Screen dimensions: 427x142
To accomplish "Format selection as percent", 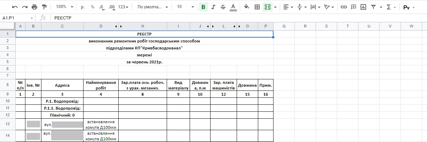I will 92,7.
